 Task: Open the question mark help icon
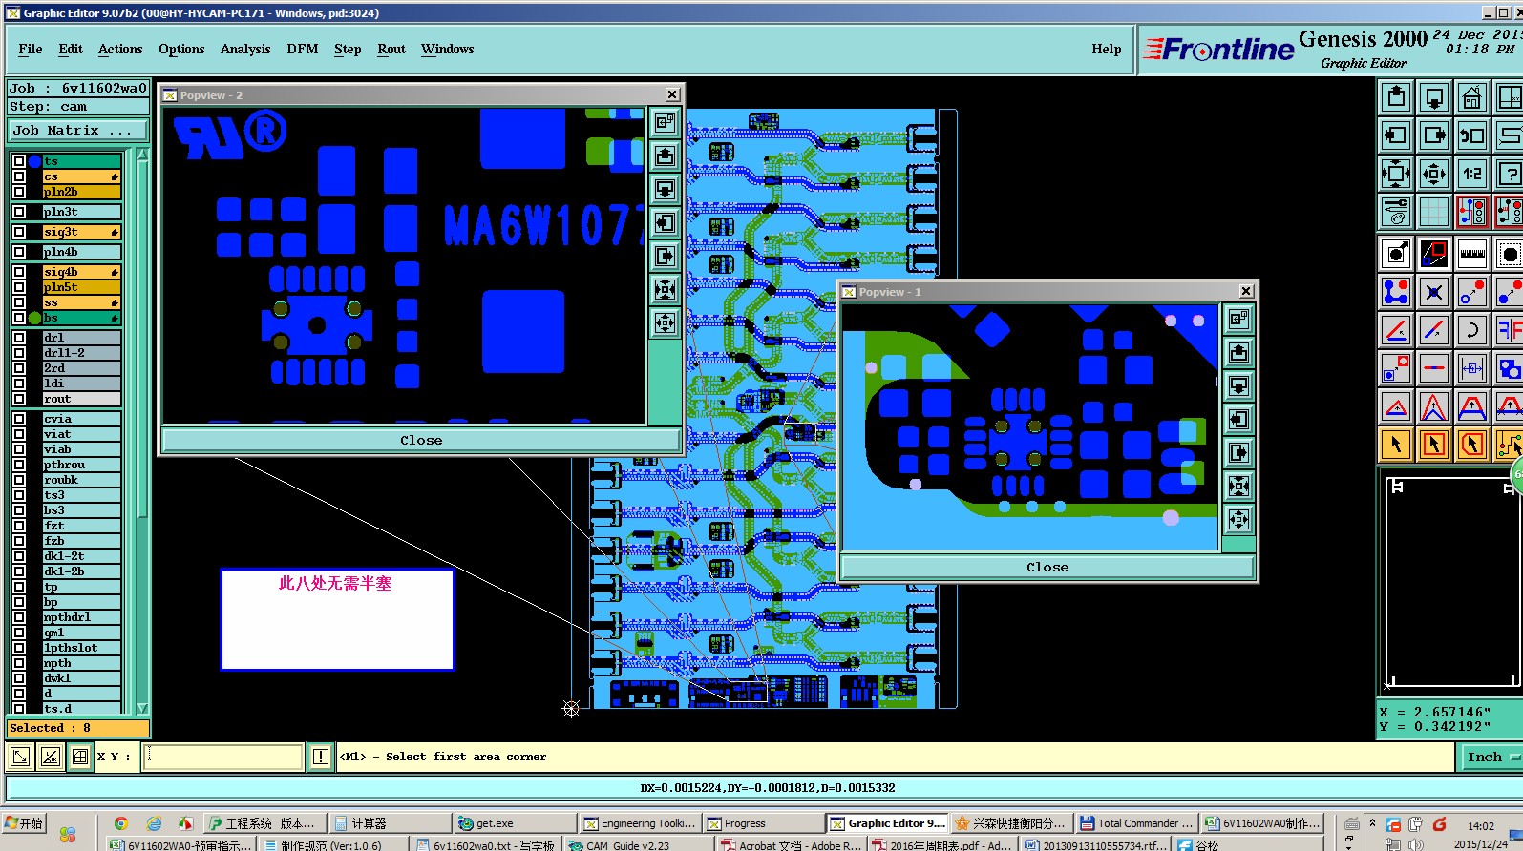coord(1509,174)
